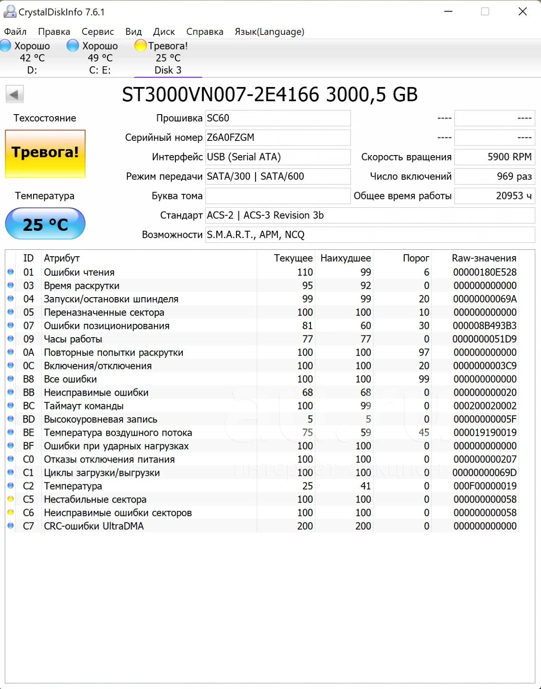Viewport: 541px width, 689px height.
Task: Click the blue status orb for disk D:
Action: (5, 45)
